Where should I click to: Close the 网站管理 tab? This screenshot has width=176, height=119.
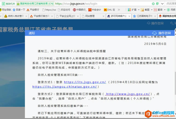(x=104, y=16)
